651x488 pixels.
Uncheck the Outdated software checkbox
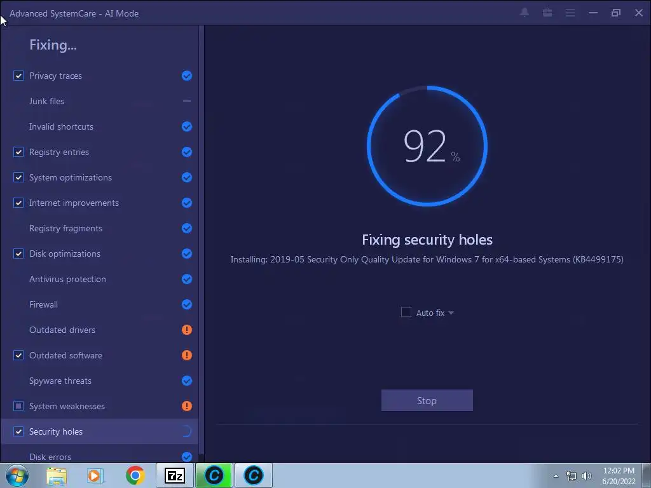click(x=18, y=355)
